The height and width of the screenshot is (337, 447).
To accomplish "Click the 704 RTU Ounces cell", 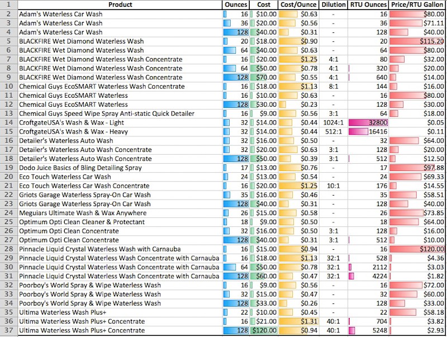I will click(368, 321).
